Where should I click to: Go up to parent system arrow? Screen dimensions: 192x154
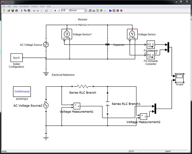pyautogui.click(x=42, y=11)
